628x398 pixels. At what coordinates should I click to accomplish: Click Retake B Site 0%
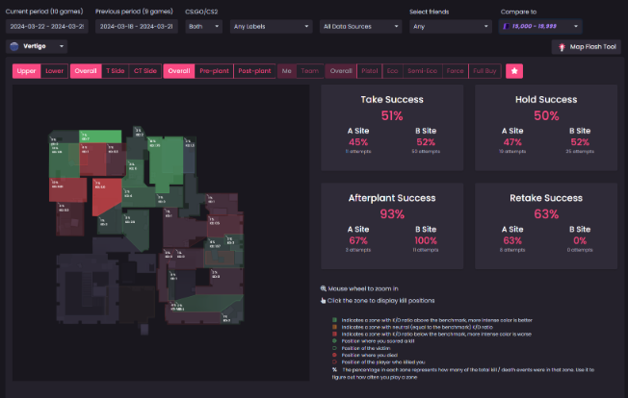pyautogui.click(x=580, y=240)
